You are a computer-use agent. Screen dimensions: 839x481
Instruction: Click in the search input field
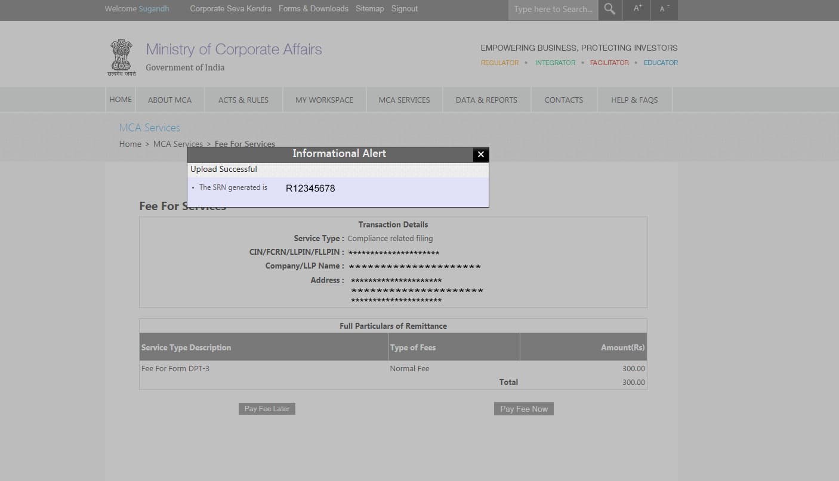tap(553, 10)
